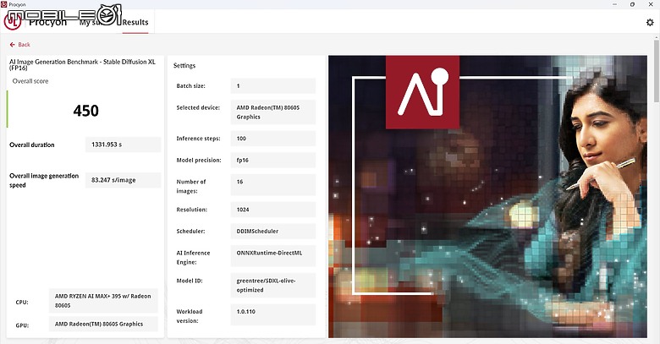The width and height of the screenshot is (660, 344).
Task: Switch to the Results tab
Action: (x=135, y=22)
